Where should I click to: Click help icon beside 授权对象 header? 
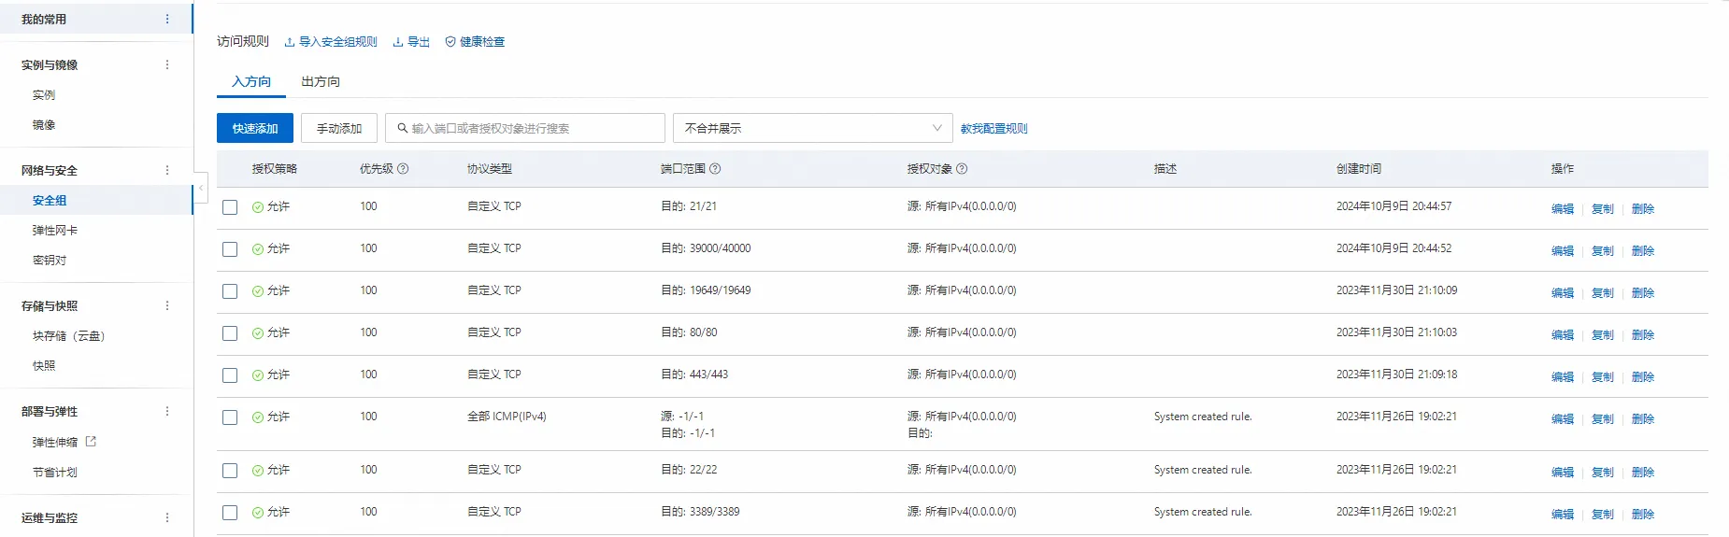(x=962, y=169)
